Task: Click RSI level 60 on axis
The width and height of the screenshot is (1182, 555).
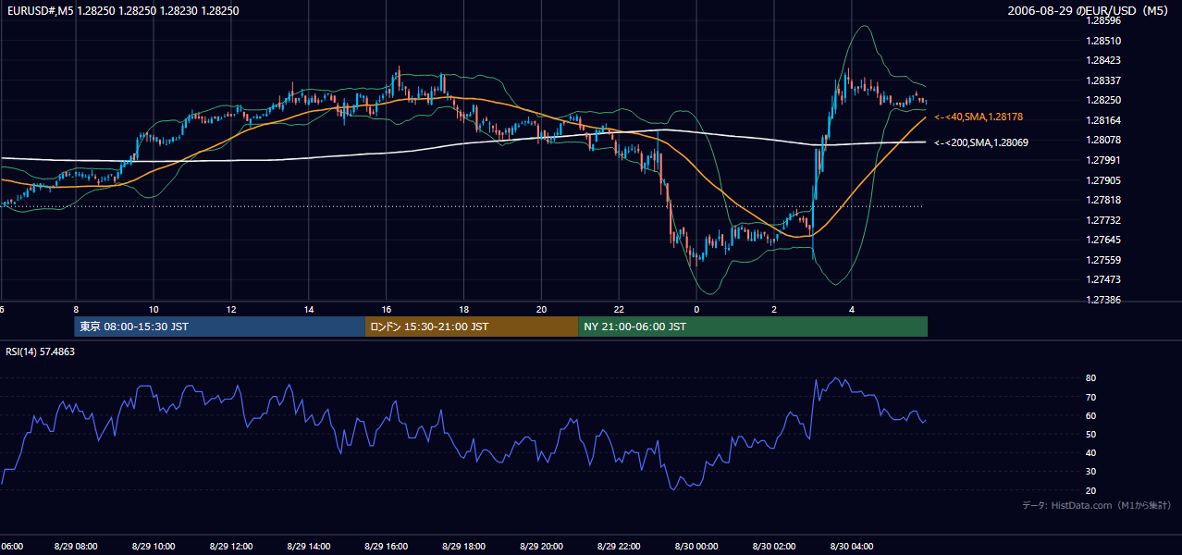Action: coord(1091,415)
